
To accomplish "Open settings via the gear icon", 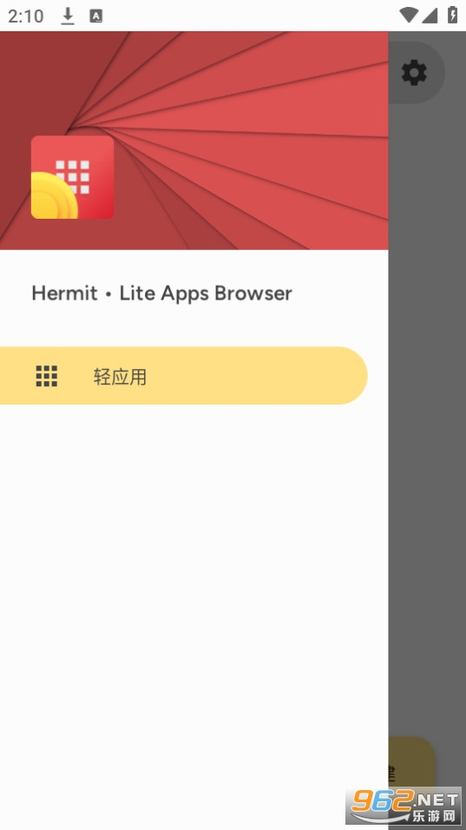I will [414, 73].
